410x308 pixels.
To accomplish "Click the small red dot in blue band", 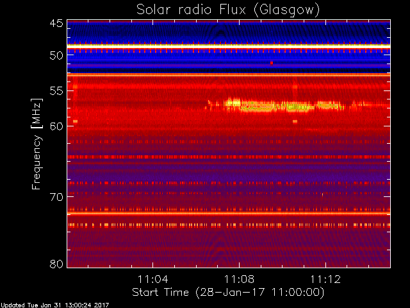I will click(272, 63).
